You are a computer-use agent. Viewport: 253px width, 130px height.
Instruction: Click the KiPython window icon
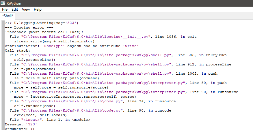click(x=3, y=3)
